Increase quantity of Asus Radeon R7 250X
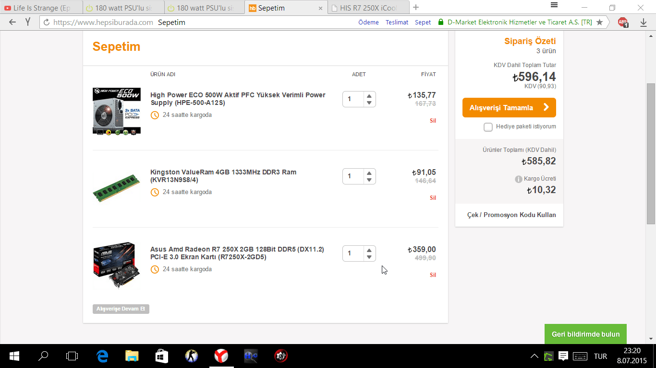Image resolution: width=656 pixels, height=368 pixels. pos(369,250)
